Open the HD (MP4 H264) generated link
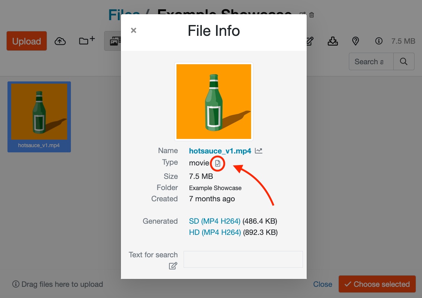422x298 pixels. 215,232
